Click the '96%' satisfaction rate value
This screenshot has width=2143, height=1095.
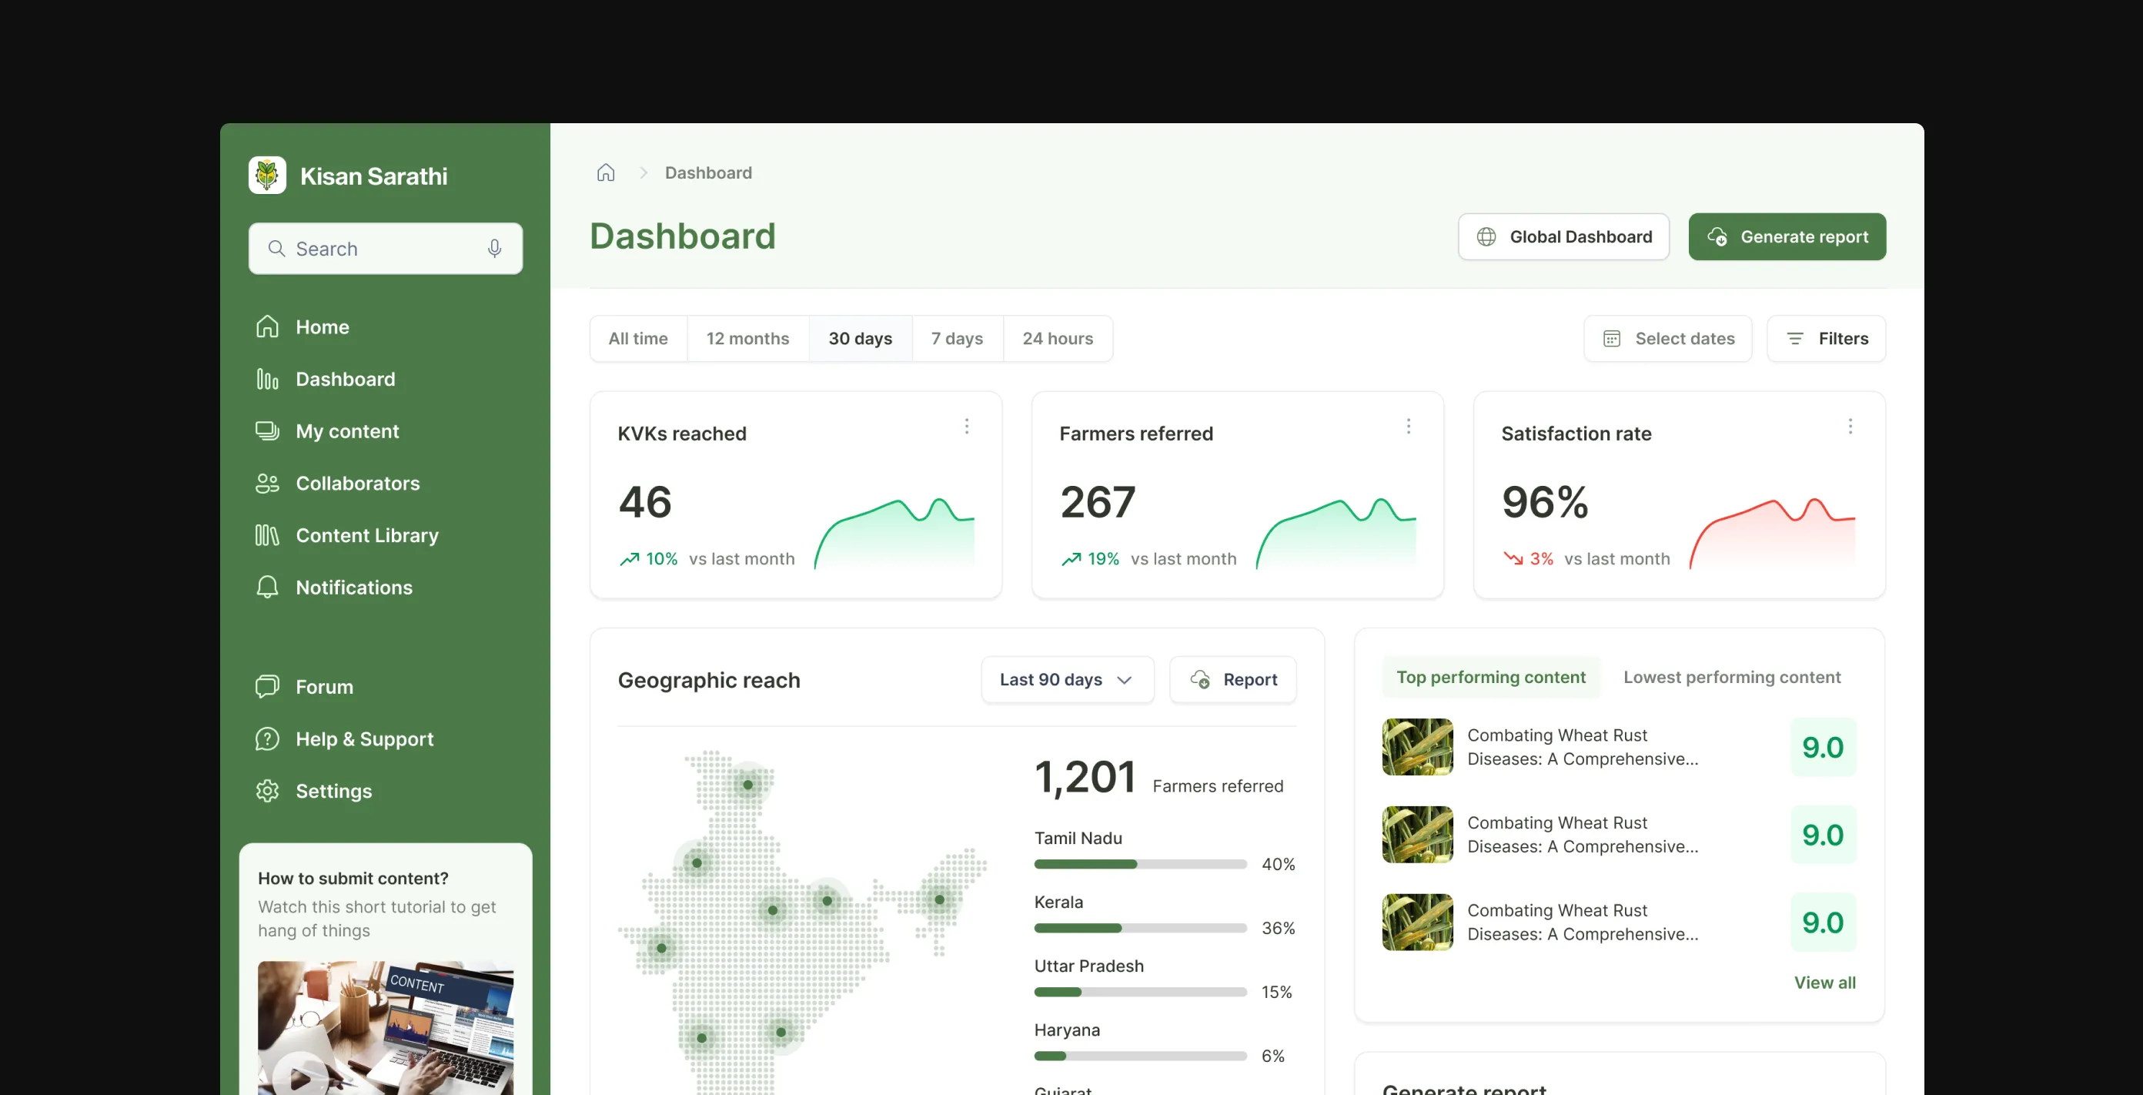(1545, 502)
